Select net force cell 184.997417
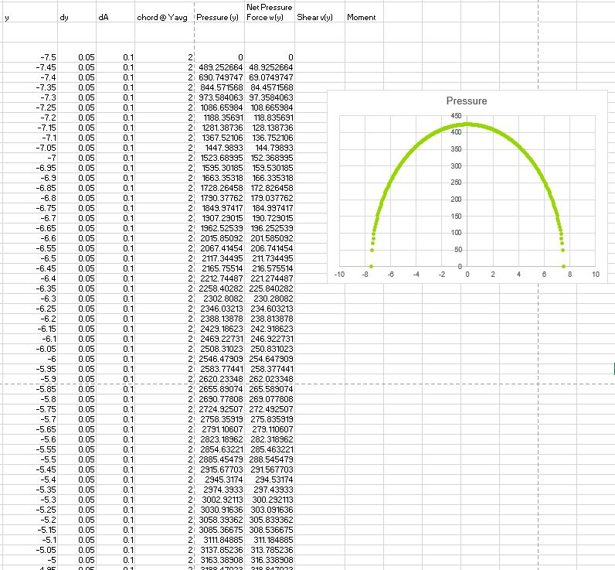615x570 pixels. pyautogui.click(x=270, y=208)
